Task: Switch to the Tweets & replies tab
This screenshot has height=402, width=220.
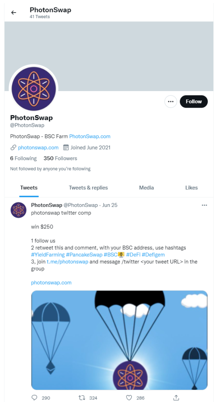Action: tap(88, 188)
